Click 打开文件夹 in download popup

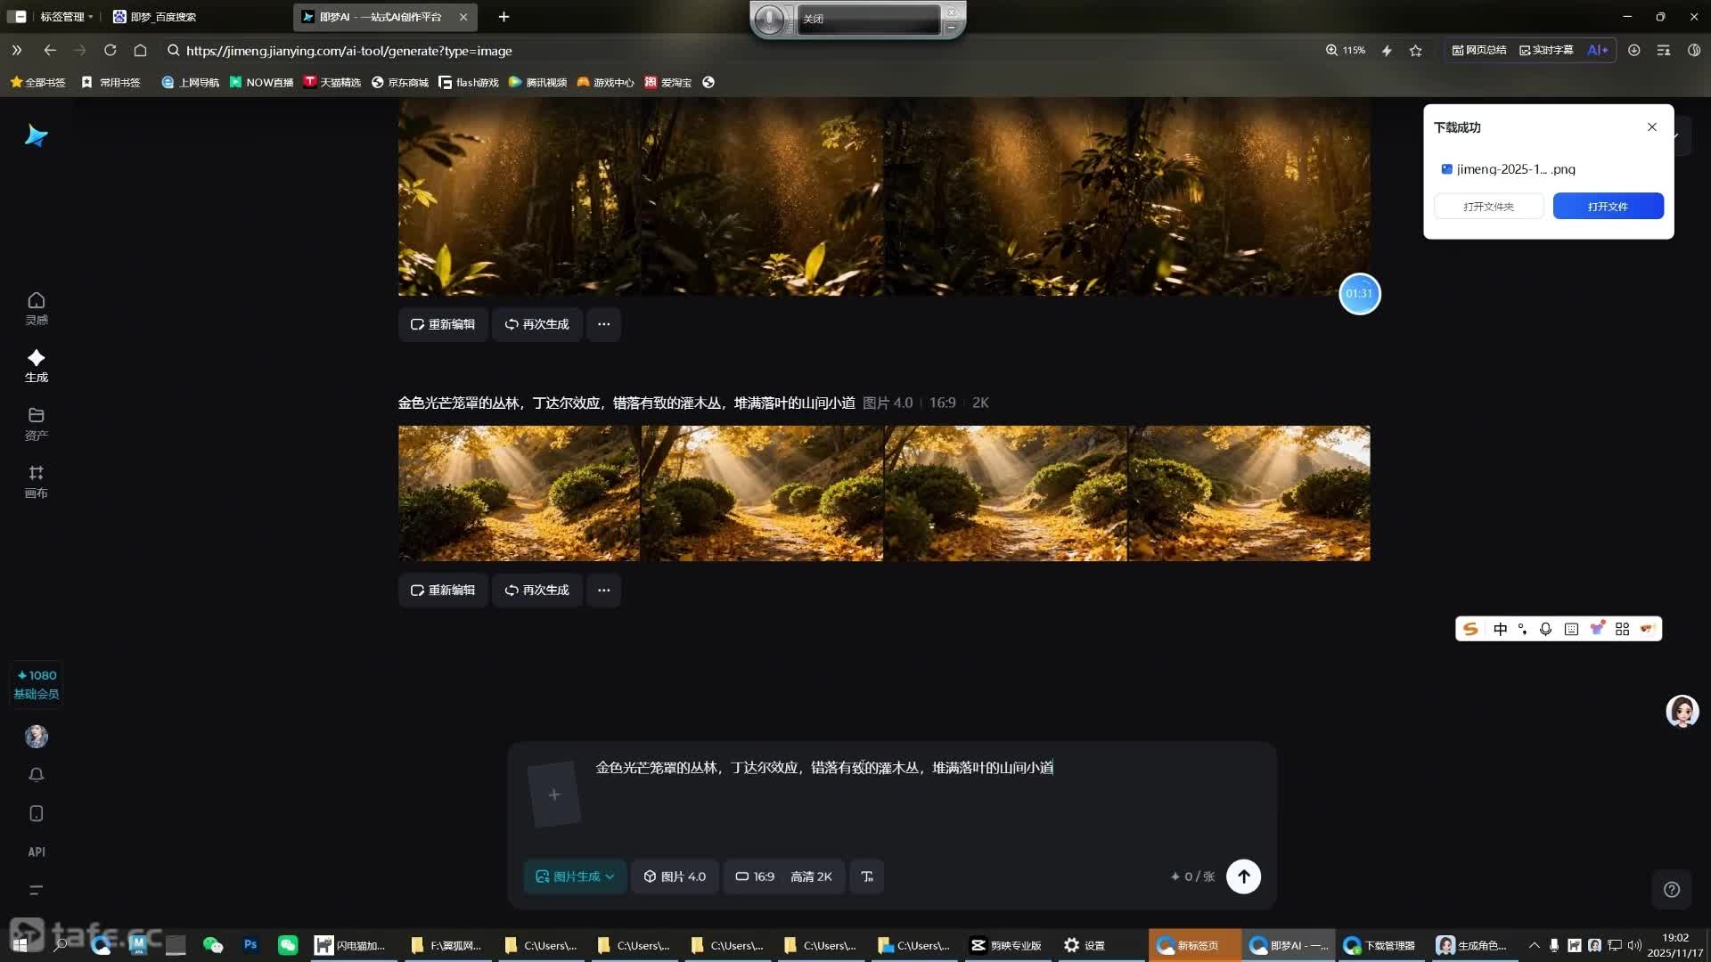pyautogui.click(x=1488, y=206)
